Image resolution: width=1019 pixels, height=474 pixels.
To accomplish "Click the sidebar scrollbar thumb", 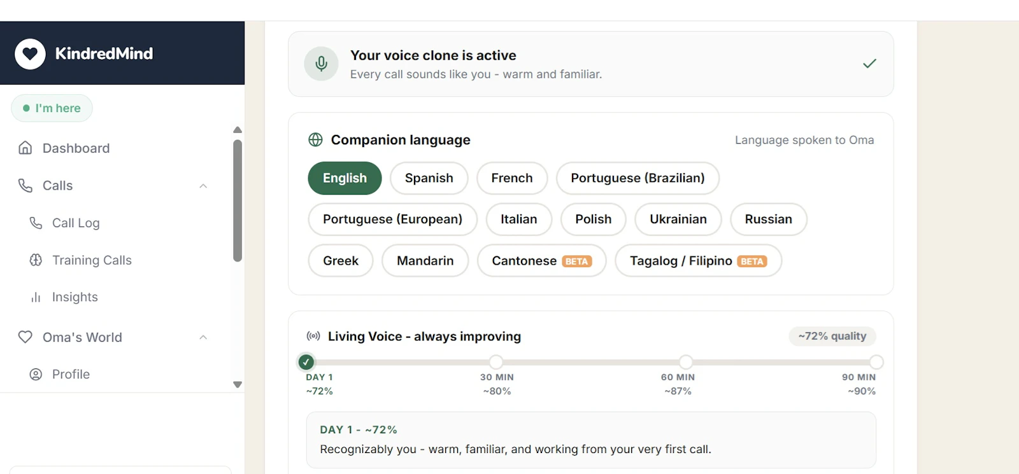I will coord(238,201).
